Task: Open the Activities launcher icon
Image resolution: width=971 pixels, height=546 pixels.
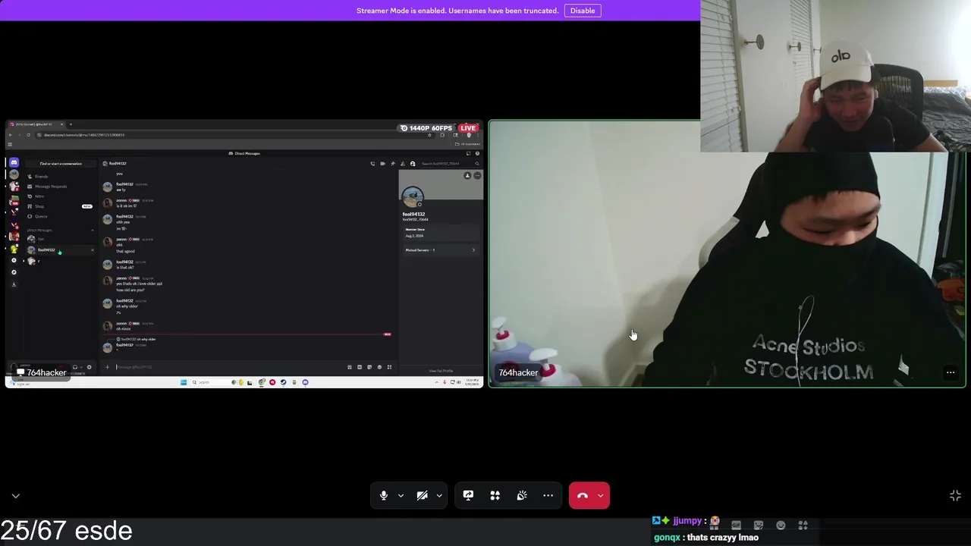Action: pyautogui.click(x=495, y=495)
